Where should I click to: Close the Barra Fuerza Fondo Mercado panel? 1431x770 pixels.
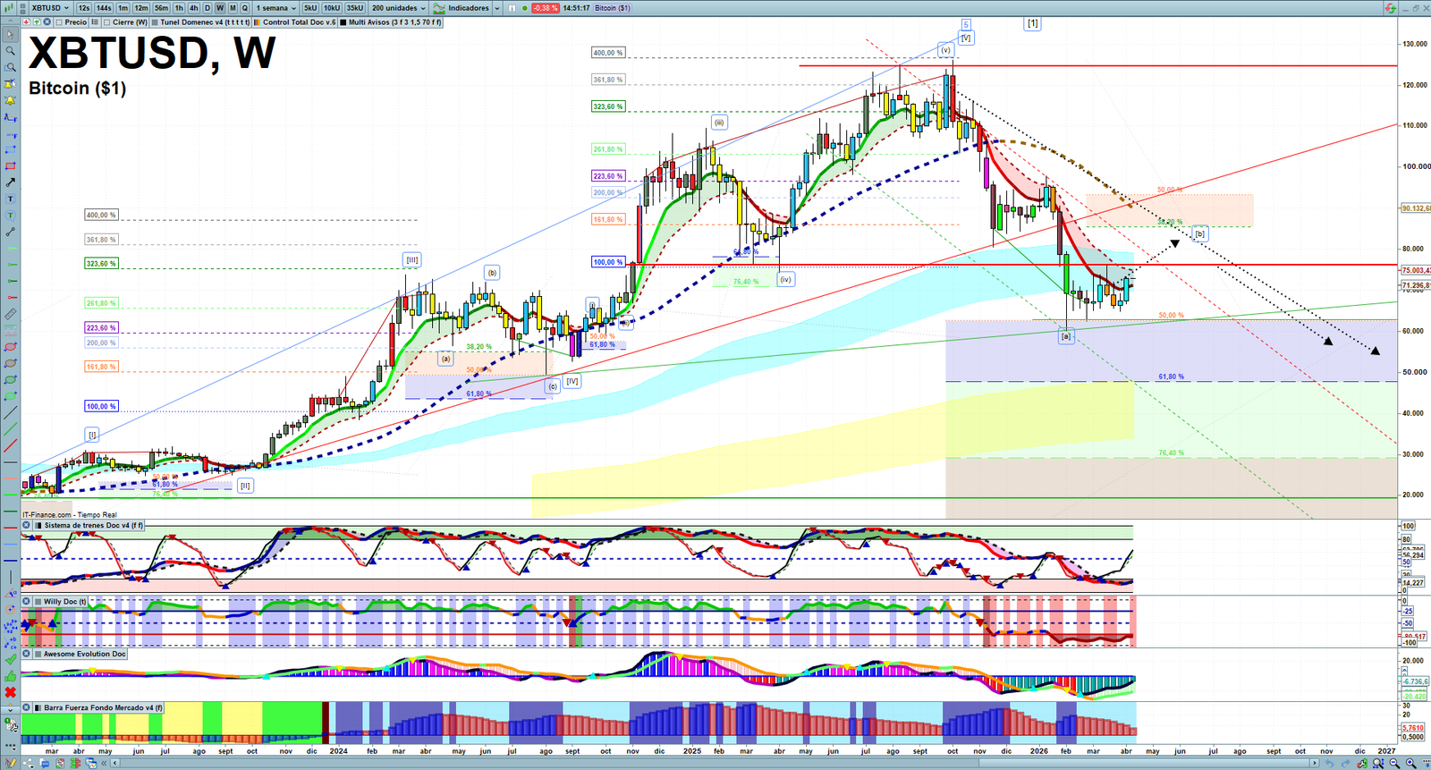tap(26, 707)
